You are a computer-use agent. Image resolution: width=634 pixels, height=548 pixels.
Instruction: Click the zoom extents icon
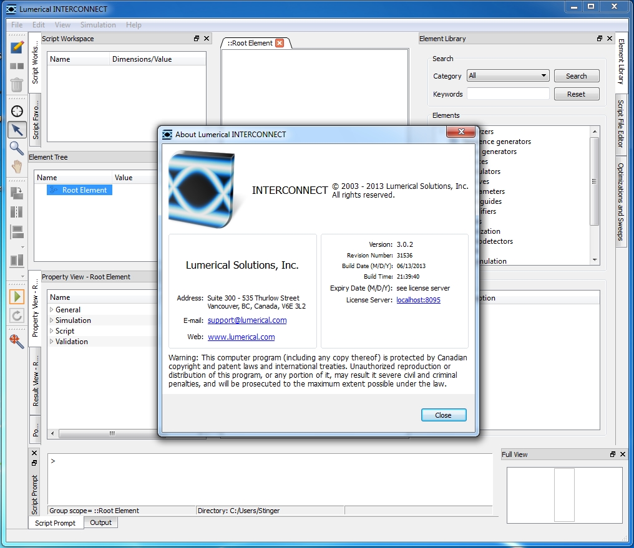click(x=17, y=341)
